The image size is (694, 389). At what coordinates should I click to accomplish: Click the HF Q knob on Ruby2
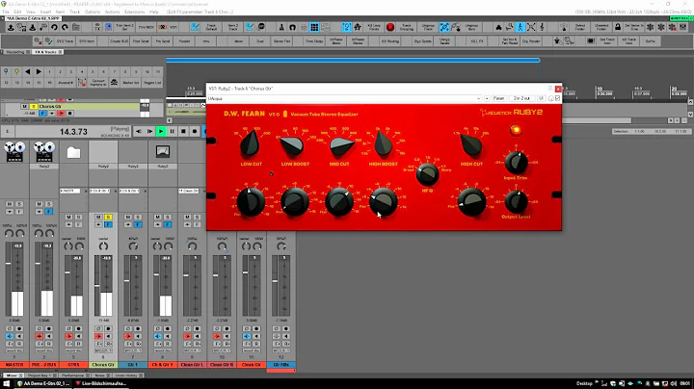point(427,174)
